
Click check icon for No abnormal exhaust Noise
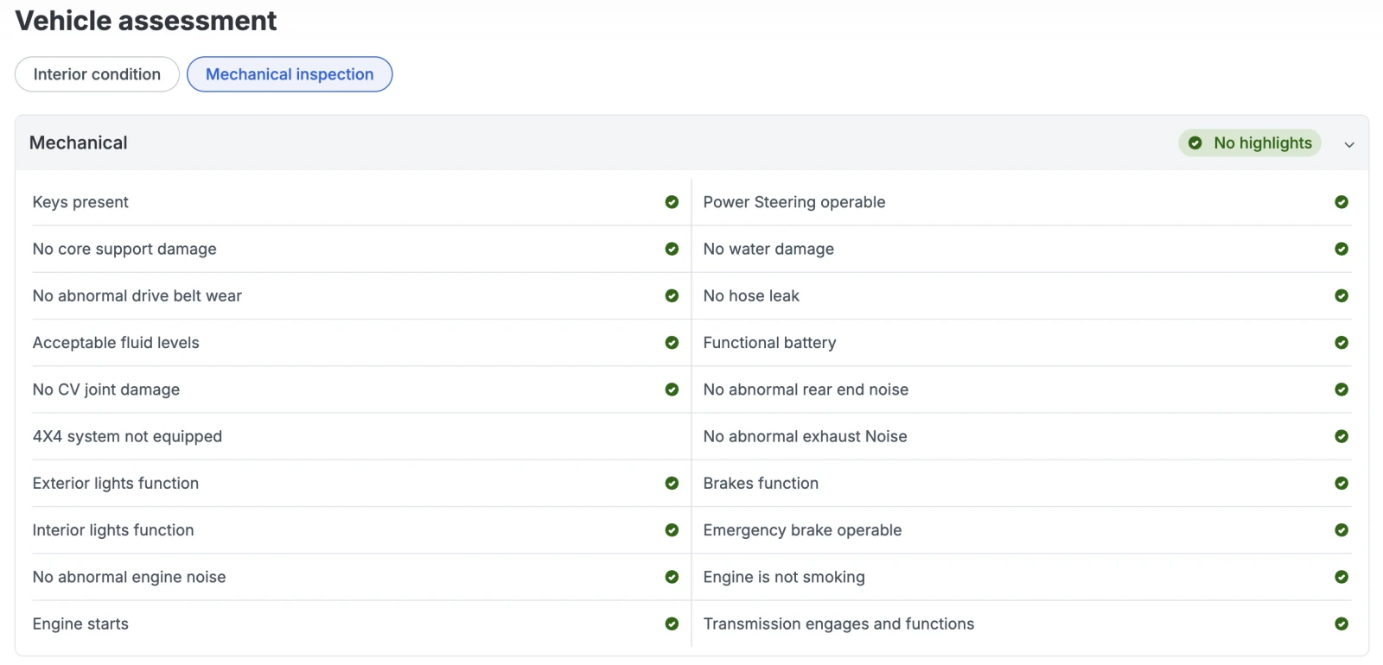(1342, 436)
